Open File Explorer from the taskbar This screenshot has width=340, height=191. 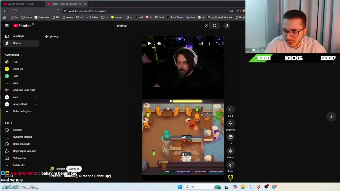pyautogui.click(x=243, y=187)
